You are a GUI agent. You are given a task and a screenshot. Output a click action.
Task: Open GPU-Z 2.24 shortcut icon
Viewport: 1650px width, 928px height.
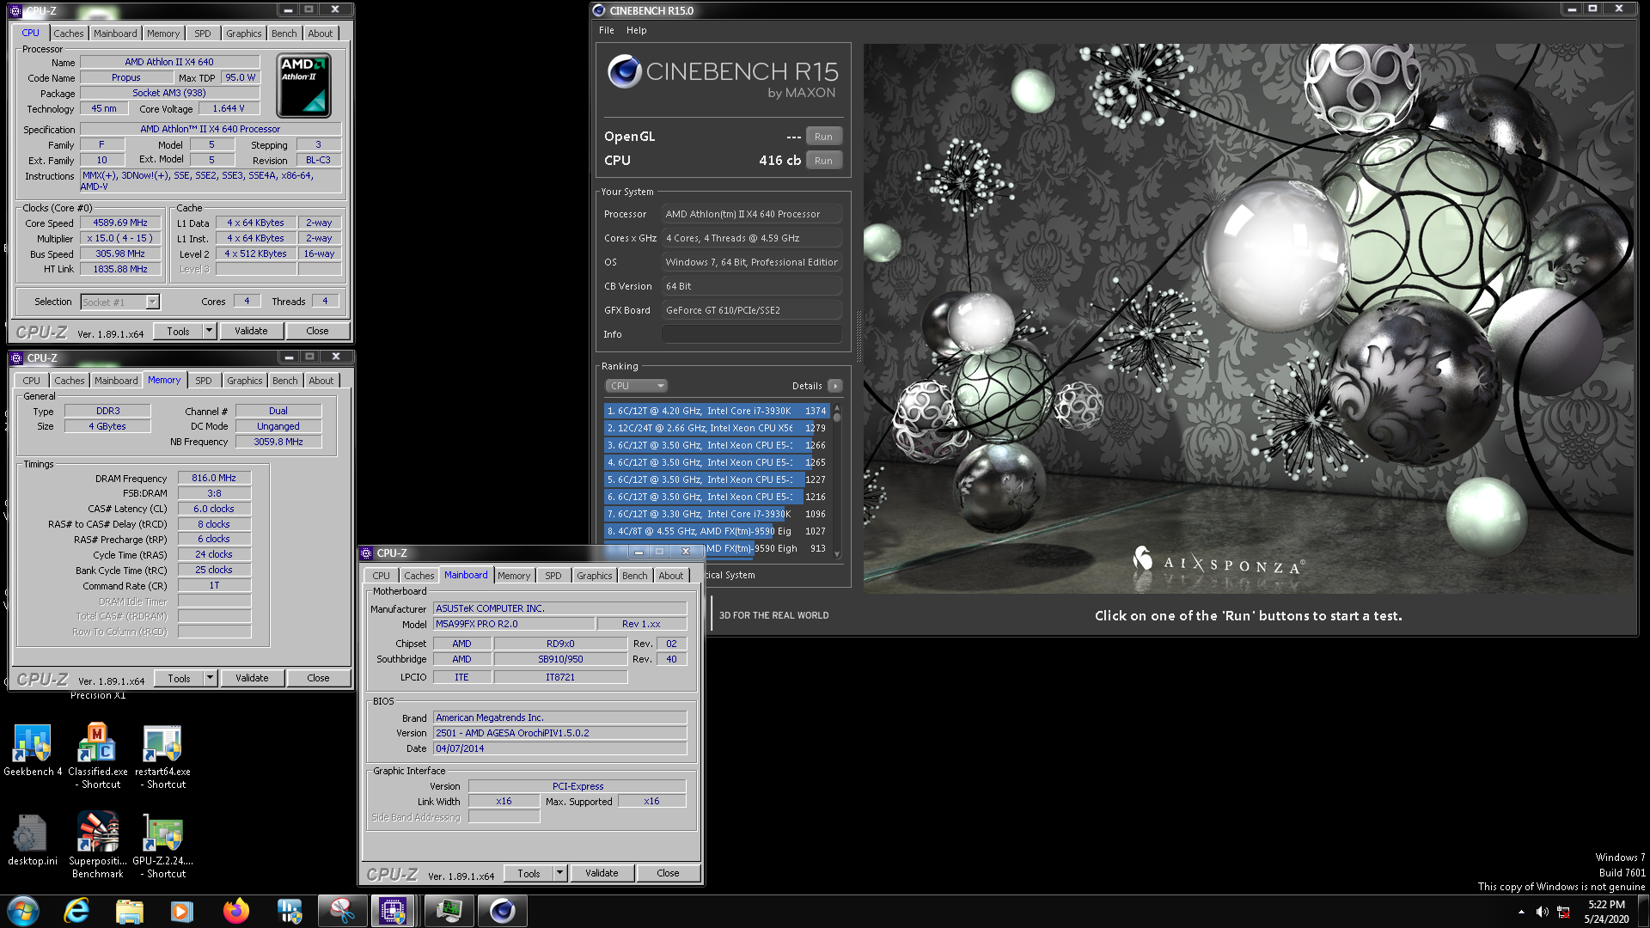162,845
